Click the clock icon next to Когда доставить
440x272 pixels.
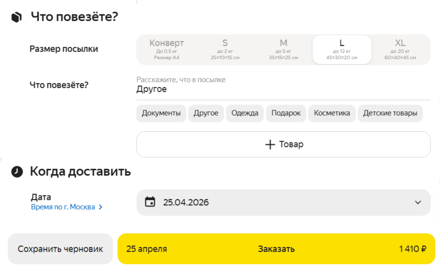coord(17,172)
